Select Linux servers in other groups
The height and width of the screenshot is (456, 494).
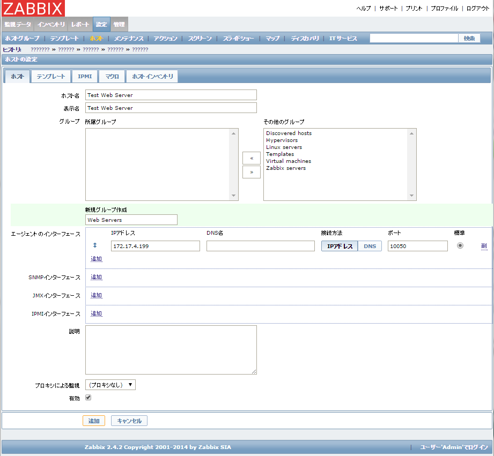284,147
